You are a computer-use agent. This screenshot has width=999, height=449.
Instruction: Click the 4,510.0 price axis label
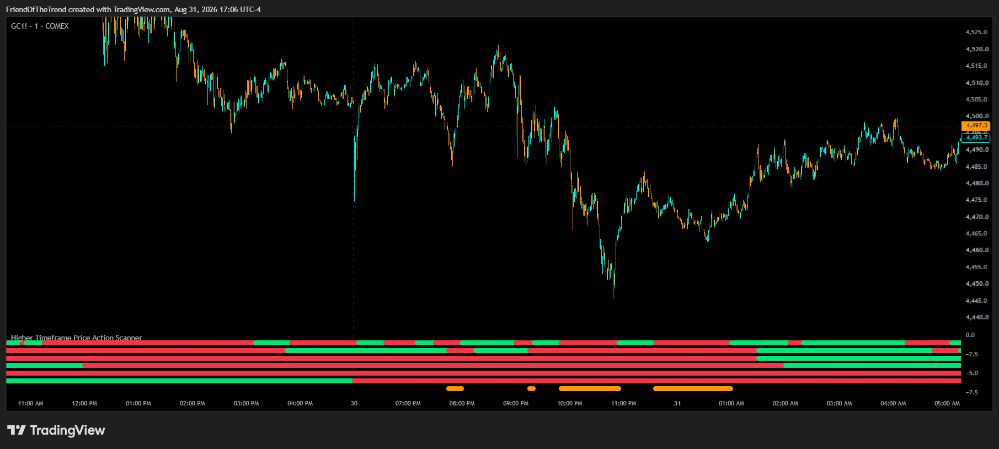(976, 83)
